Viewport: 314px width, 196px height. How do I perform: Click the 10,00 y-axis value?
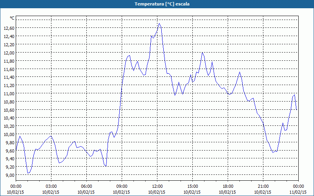(x=9, y=134)
